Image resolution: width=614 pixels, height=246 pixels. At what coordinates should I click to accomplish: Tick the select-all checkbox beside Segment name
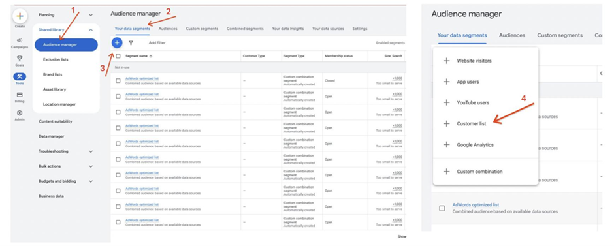coord(118,56)
